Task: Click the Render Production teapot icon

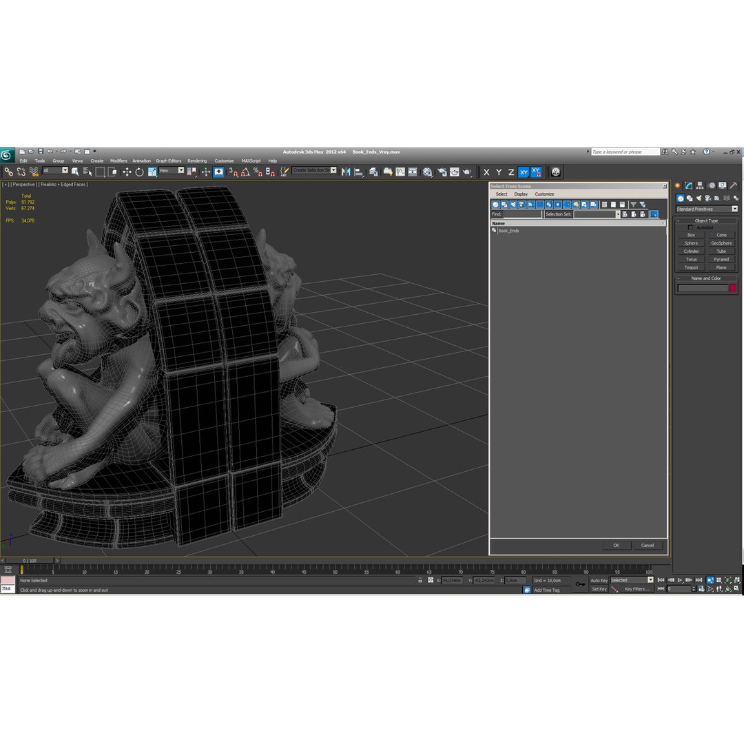Action: [467, 172]
